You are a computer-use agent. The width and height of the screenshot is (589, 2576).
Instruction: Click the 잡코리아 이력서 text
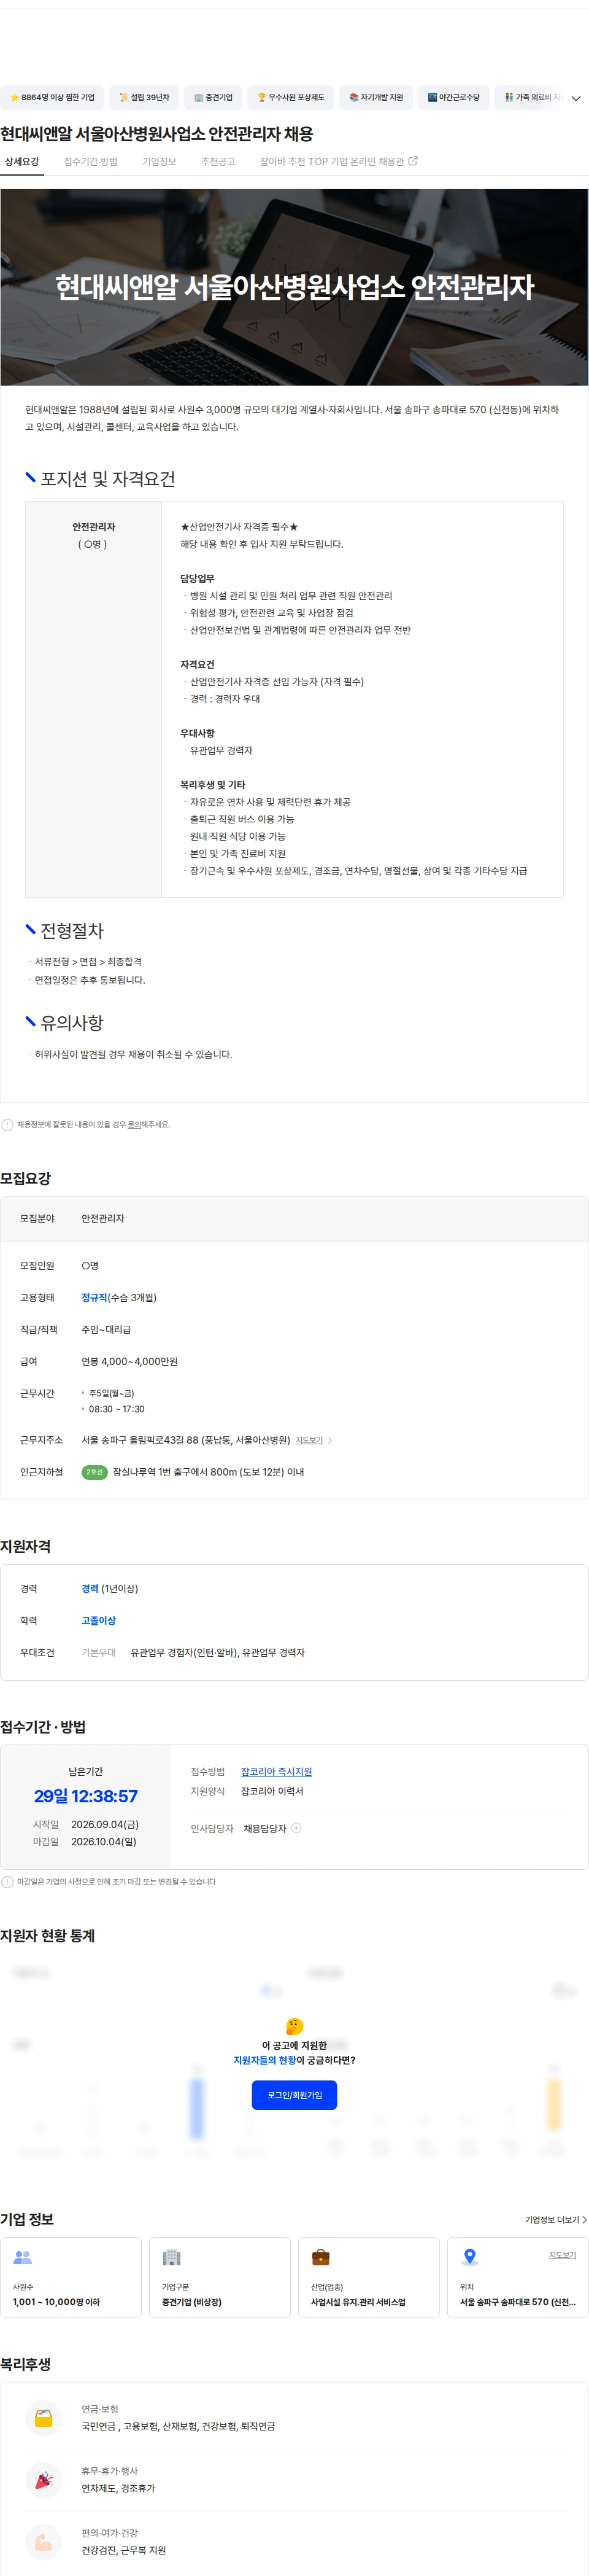[272, 1791]
